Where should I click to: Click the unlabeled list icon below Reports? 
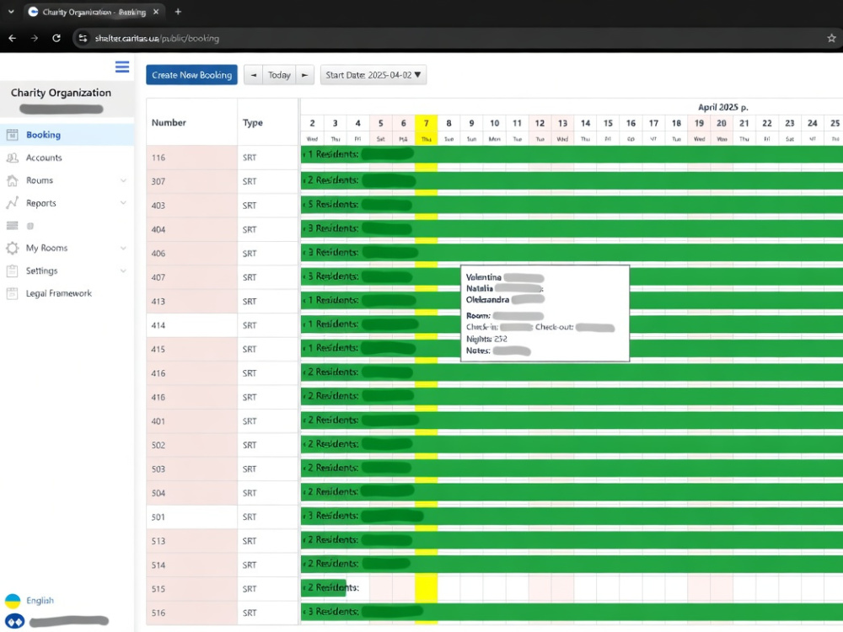12,226
